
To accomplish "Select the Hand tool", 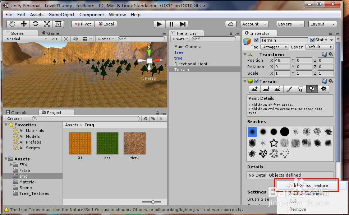I will coord(12,24).
